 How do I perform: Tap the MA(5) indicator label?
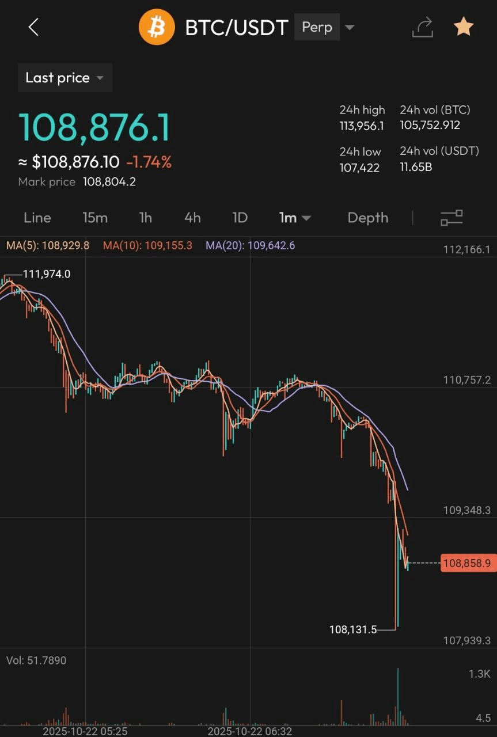tap(48, 246)
